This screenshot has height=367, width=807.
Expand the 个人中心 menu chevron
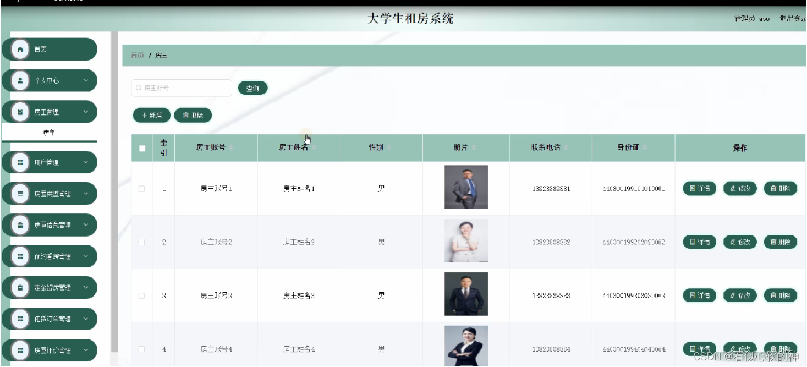[86, 80]
